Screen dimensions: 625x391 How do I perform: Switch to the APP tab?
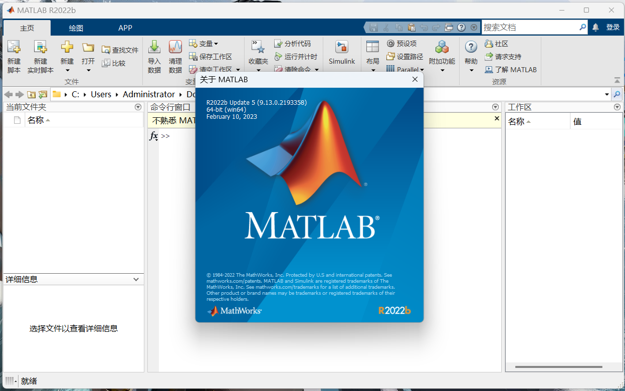click(125, 28)
